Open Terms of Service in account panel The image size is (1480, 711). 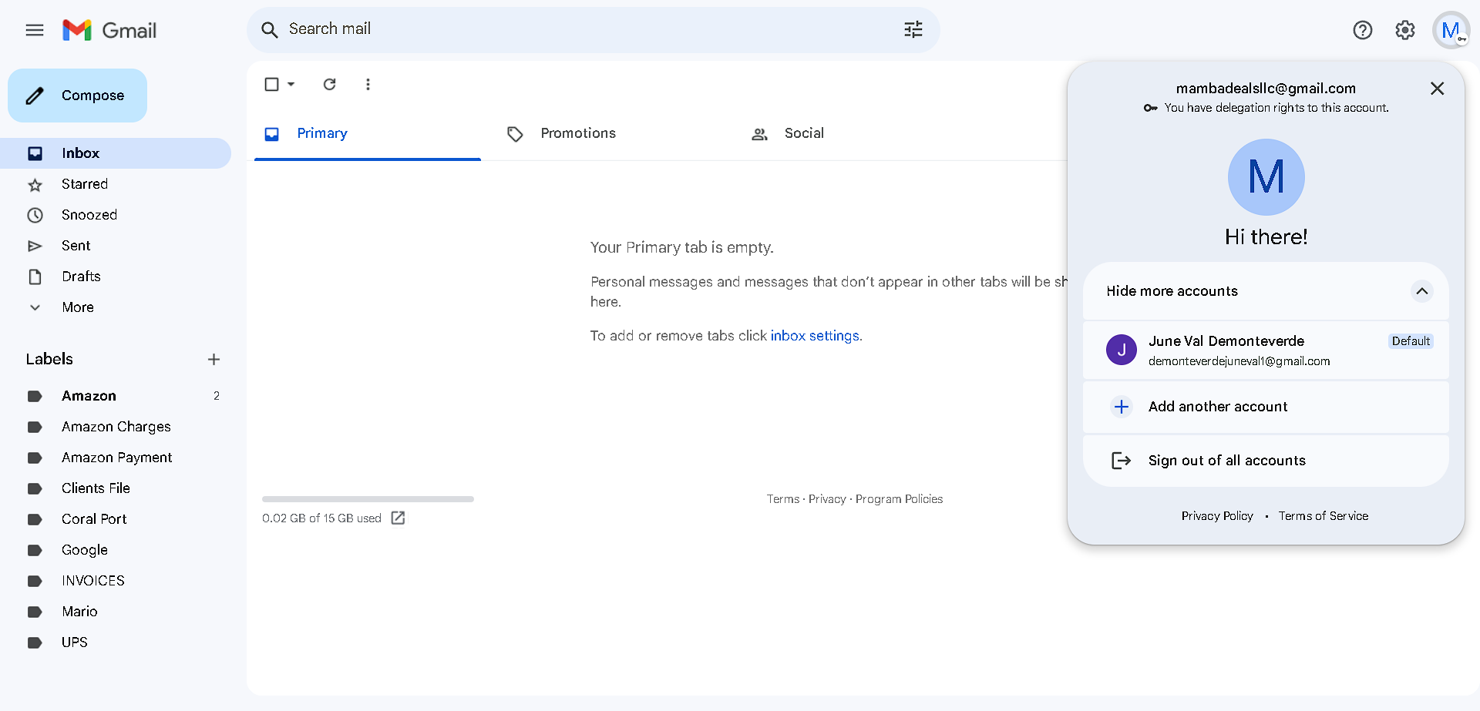(1324, 516)
